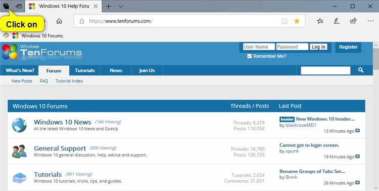Click the Log in button
Image resolution: width=379 pixels, height=191 pixels.
tap(318, 47)
